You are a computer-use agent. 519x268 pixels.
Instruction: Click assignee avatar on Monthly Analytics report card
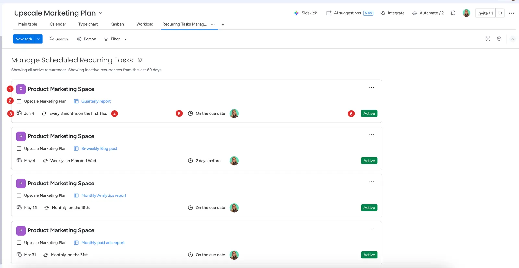[x=234, y=208]
